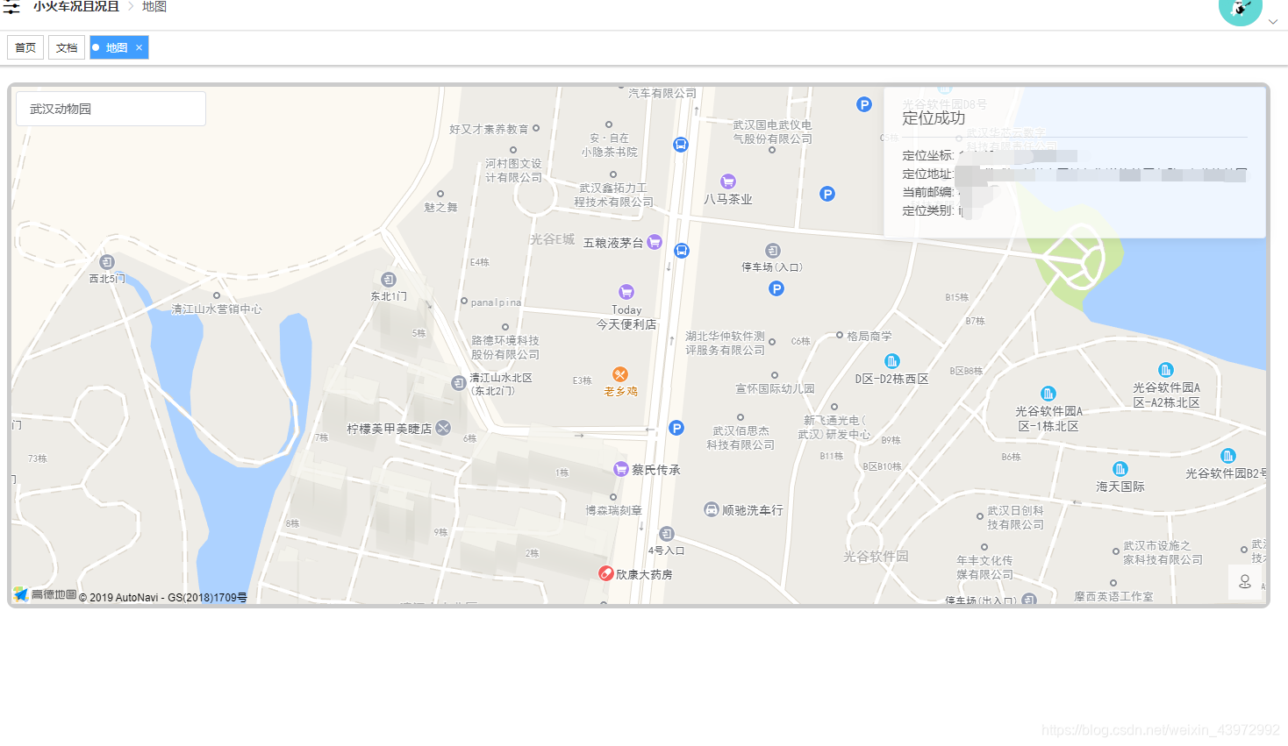The image size is (1288, 746).
Task: Click the 老乡鸡 restaurant icon
Action: (620, 374)
